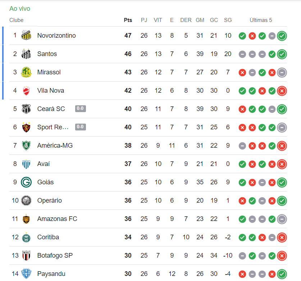This screenshot has width=301, height=281.
Task: Click the live 0-0 score badge for Ceará SC
Action: coord(80,109)
